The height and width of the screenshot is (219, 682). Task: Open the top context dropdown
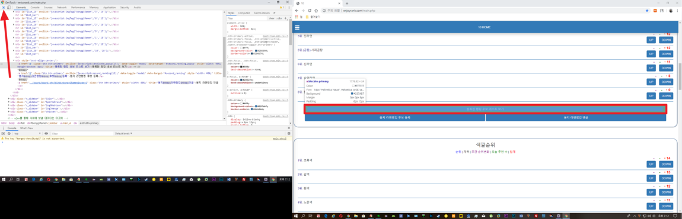pos(27,133)
